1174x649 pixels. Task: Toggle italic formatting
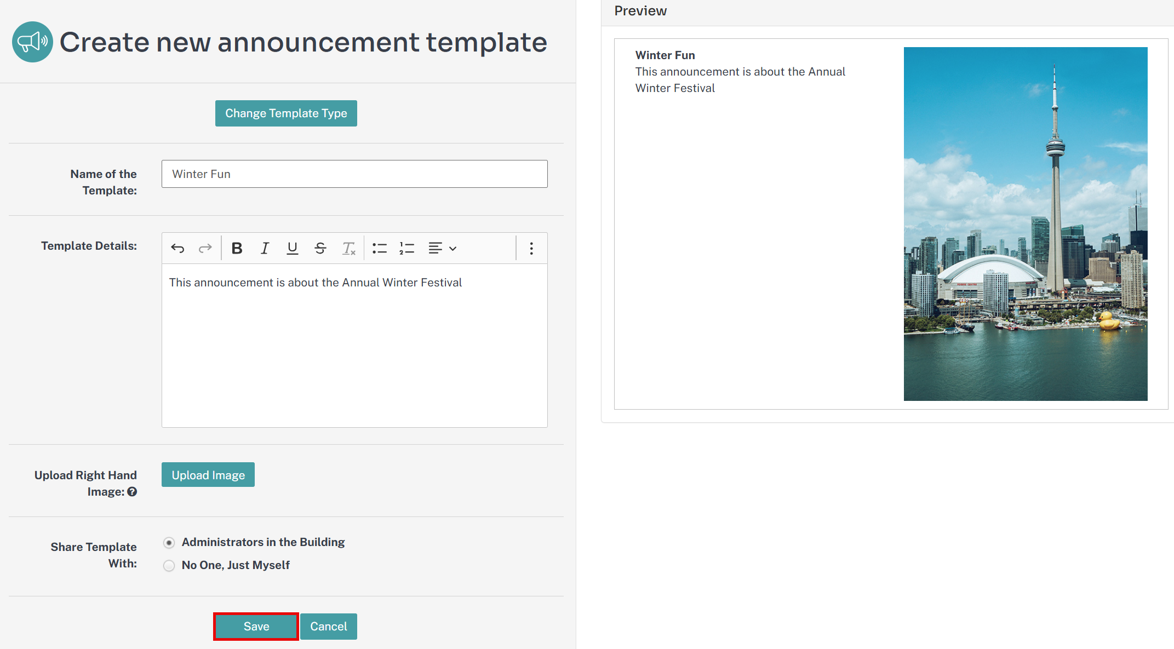pyautogui.click(x=265, y=249)
